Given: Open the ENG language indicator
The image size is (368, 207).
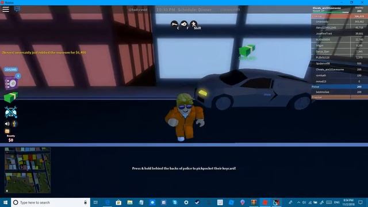Looking at the screenshot, I should (x=337, y=202).
